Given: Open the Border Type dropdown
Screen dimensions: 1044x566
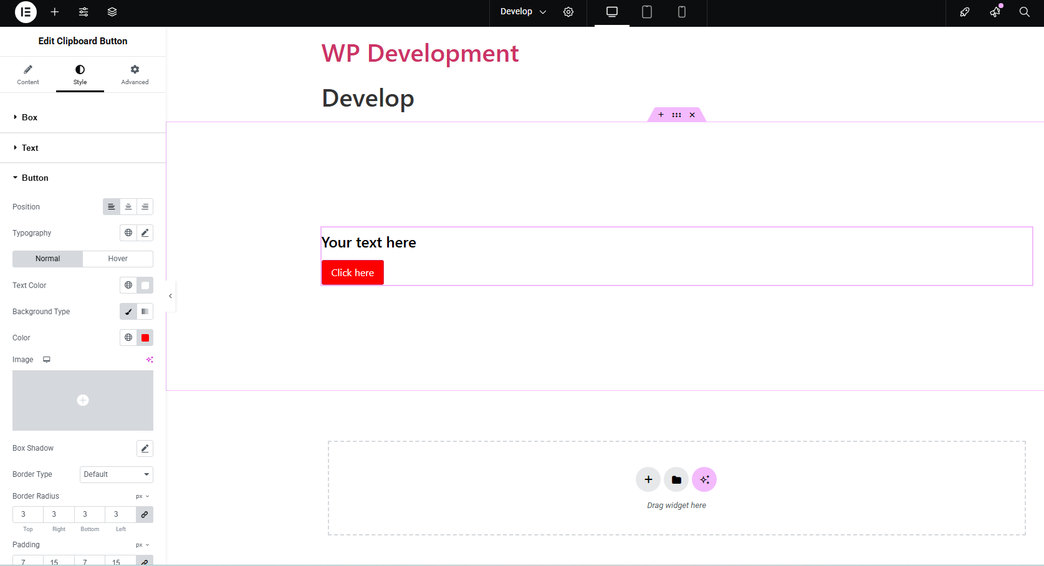Looking at the screenshot, I should pos(116,474).
